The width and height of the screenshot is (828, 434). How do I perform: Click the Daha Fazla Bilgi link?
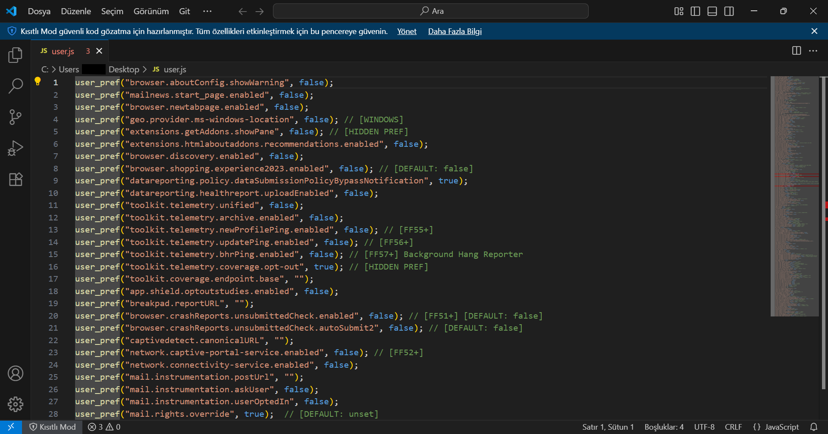(x=455, y=31)
